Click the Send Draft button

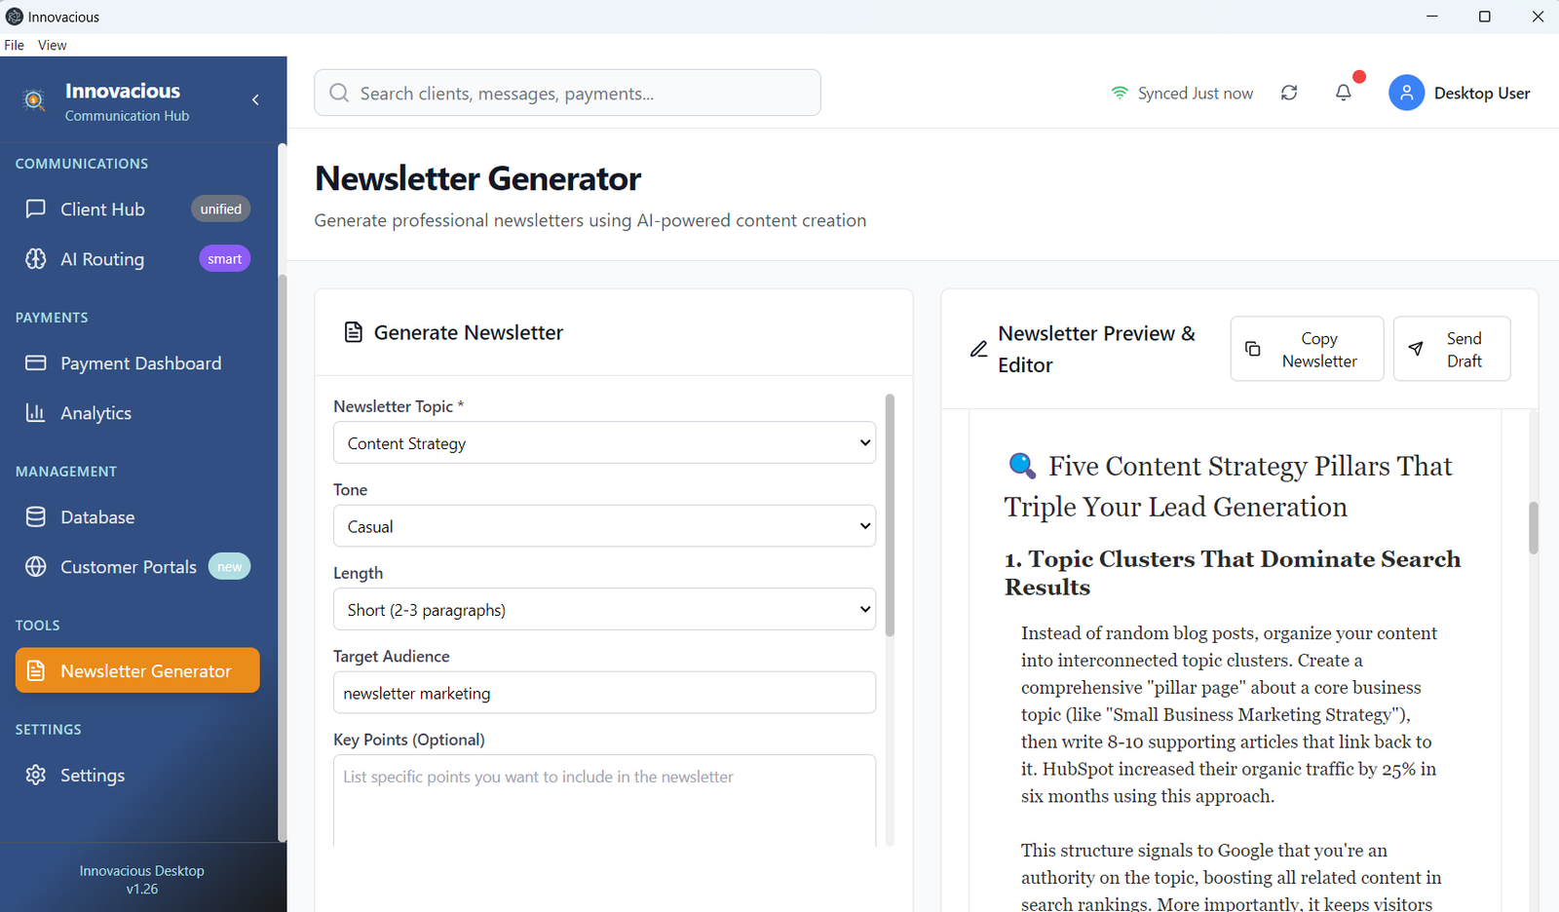click(1451, 349)
